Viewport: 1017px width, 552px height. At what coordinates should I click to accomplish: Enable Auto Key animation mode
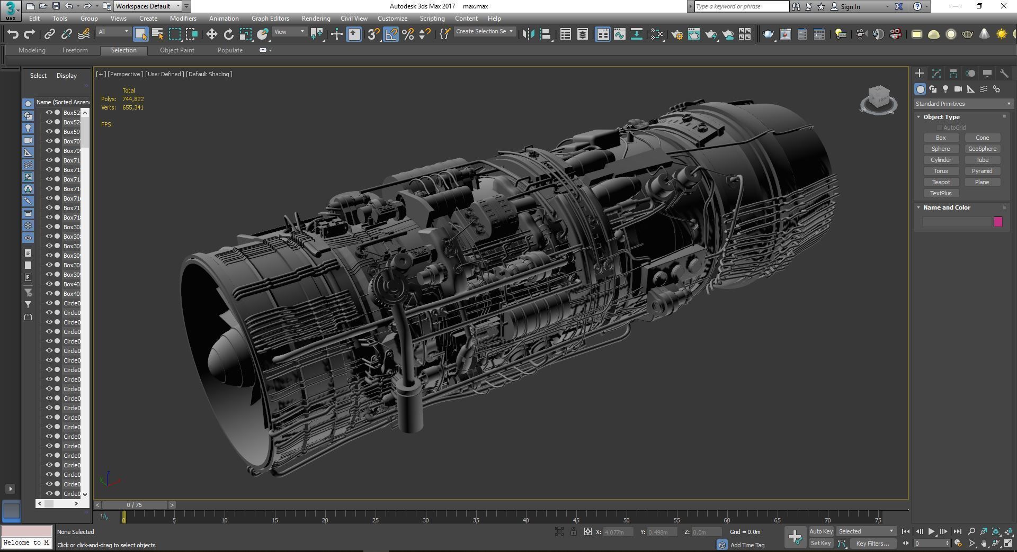[821, 531]
